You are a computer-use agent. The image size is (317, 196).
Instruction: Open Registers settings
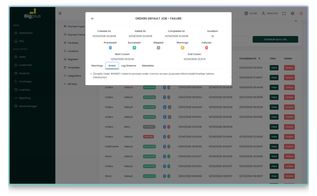point(71,59)
